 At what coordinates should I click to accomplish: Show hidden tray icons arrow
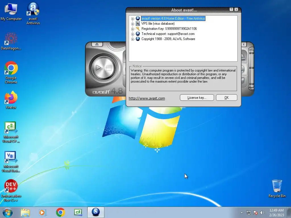[x=242, y=213]
